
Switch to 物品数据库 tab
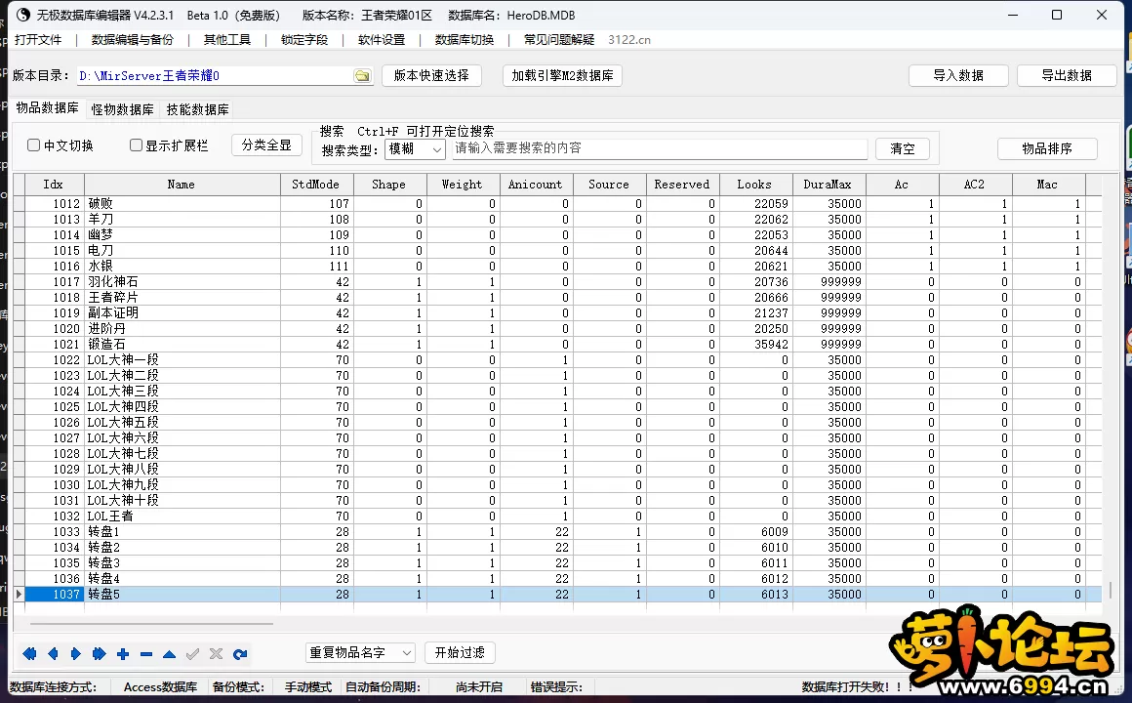point(48,107)
